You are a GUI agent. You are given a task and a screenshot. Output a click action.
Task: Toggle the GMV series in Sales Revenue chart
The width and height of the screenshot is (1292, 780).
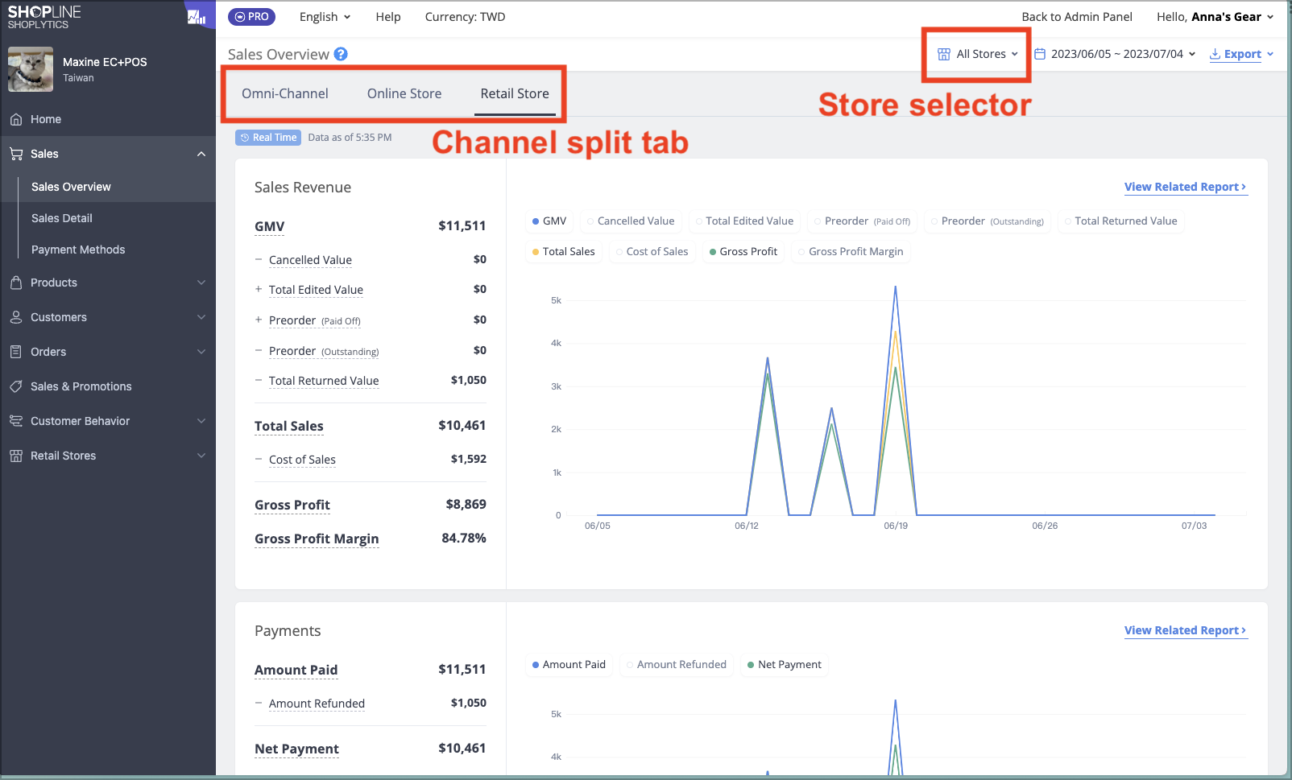[549, 221]
